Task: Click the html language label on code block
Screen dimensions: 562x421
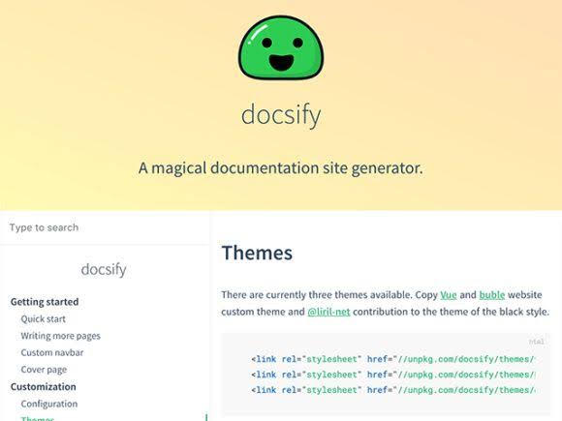Action: click(537, 342)
